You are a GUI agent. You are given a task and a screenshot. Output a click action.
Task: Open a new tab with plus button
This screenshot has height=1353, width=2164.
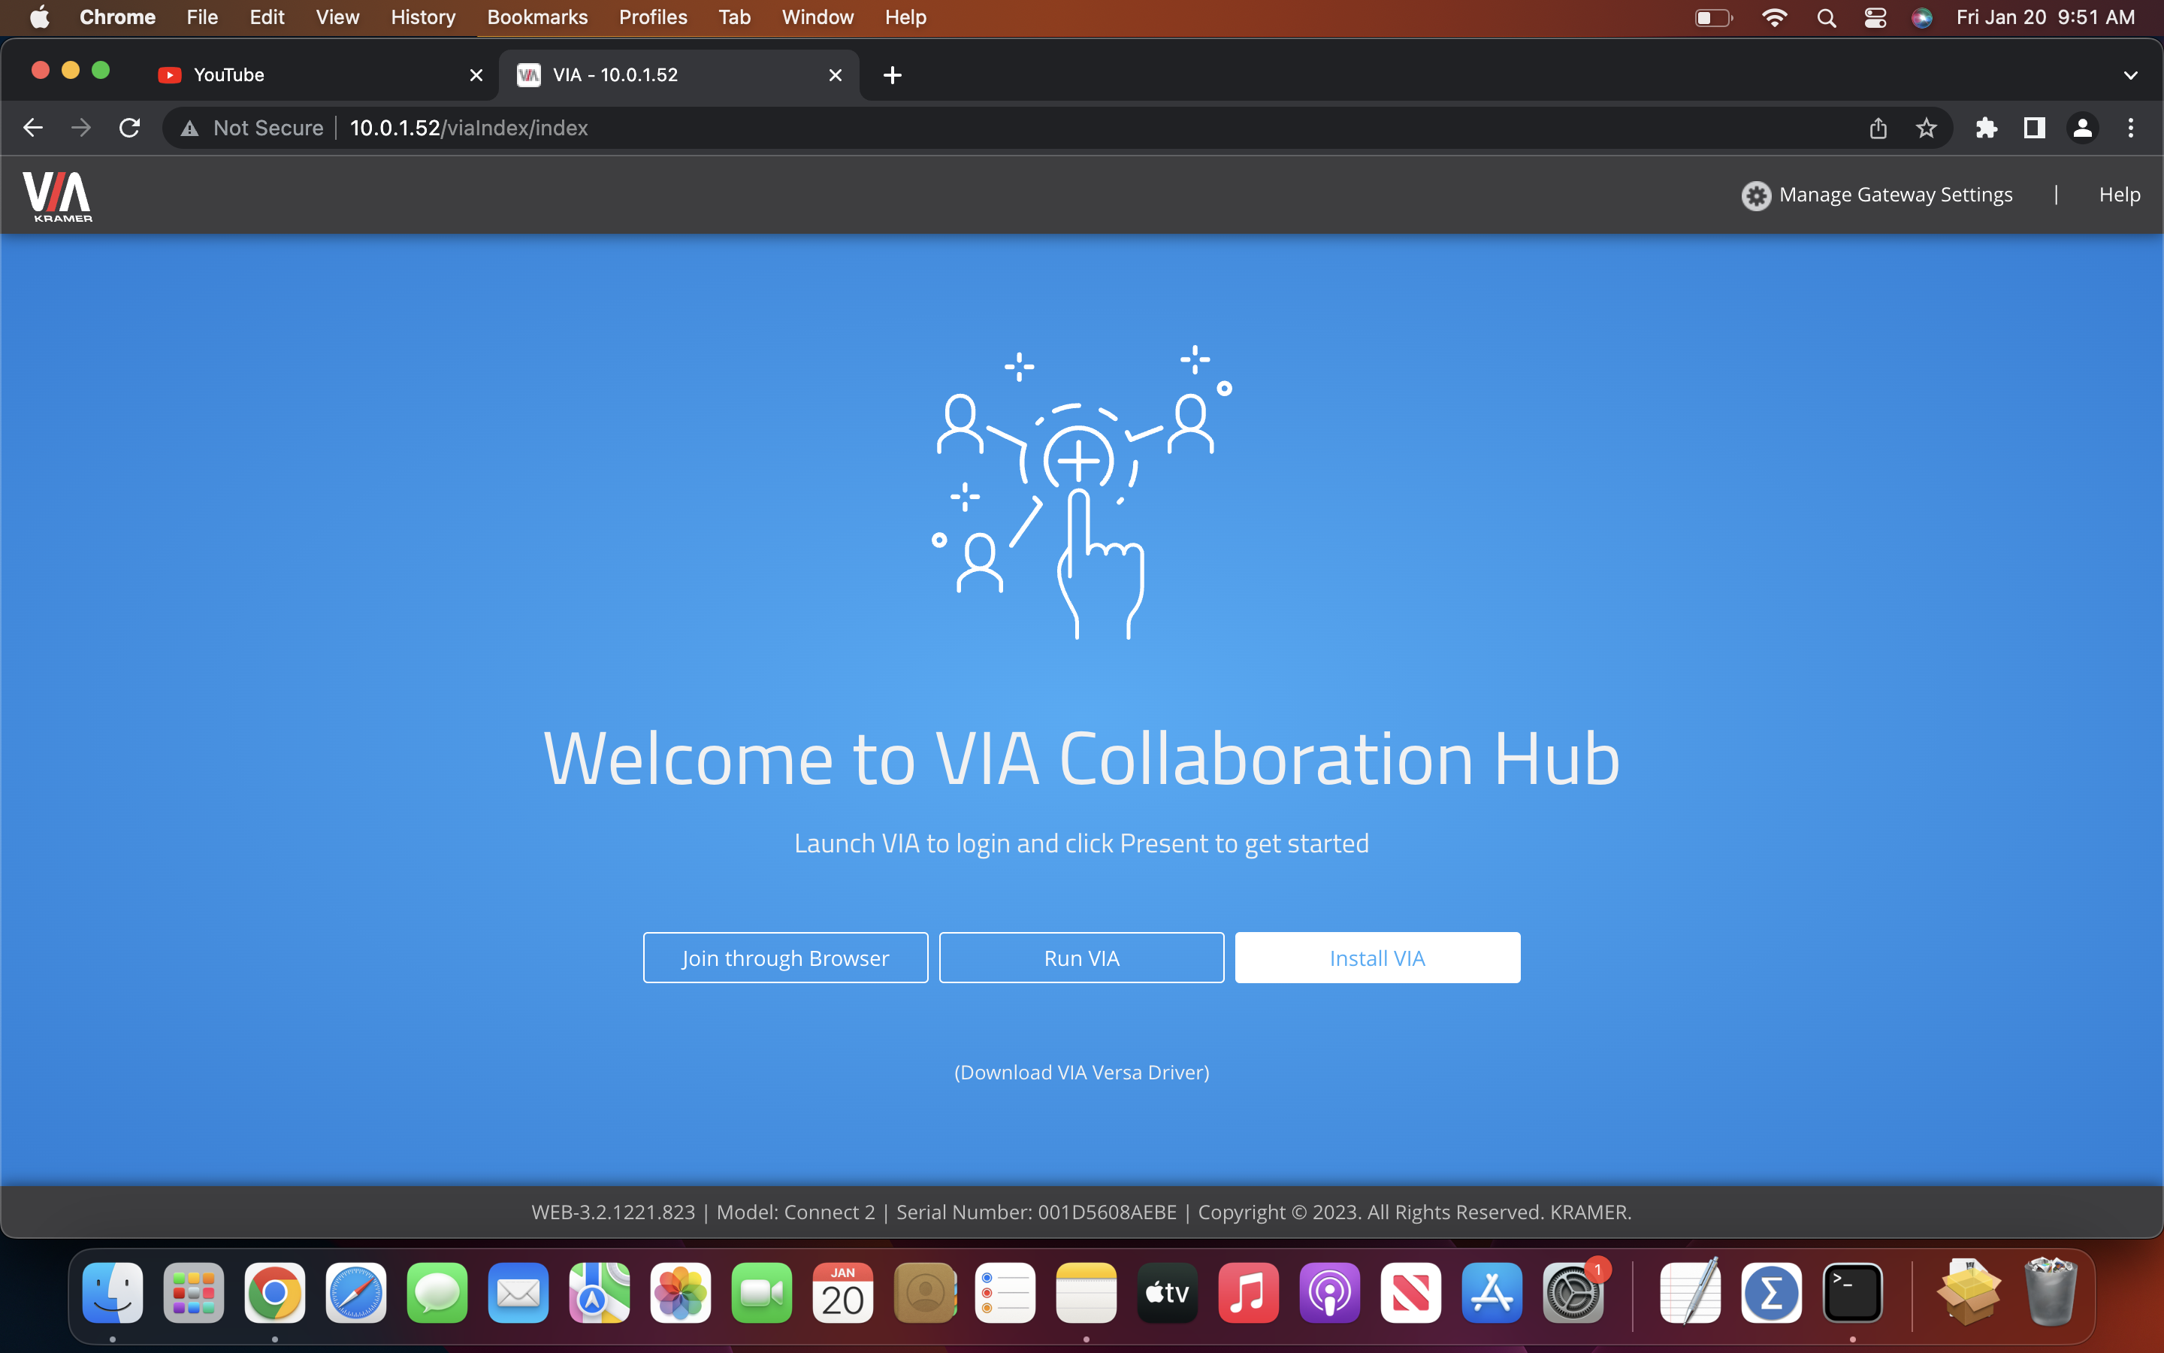pos(892,75)
